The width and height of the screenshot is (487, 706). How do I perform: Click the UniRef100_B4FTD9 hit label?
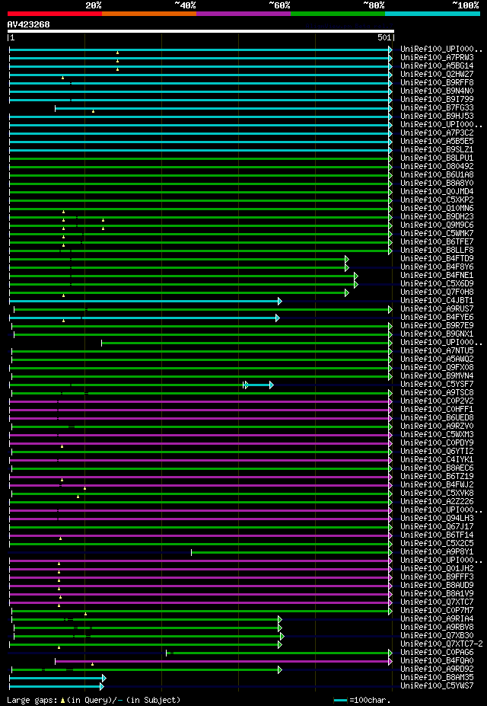pos(437,259)
